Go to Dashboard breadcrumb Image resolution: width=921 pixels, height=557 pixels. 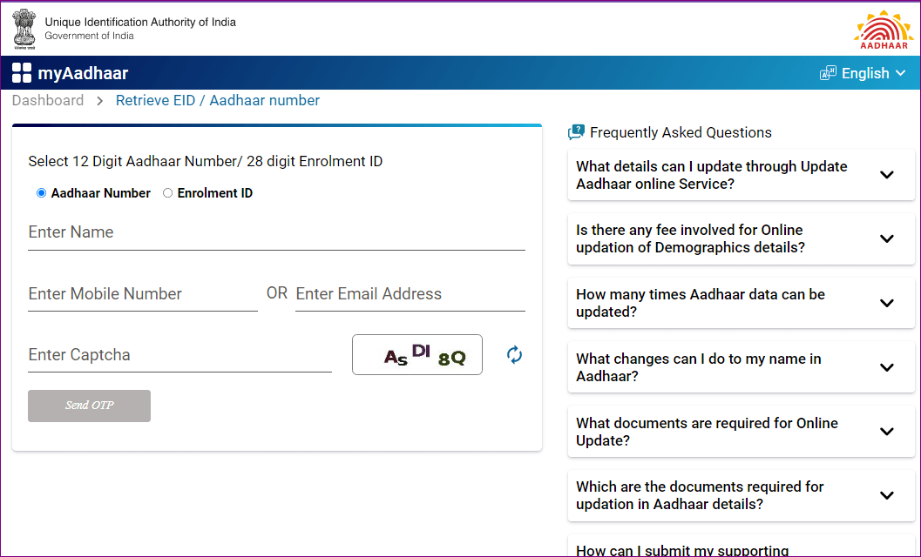(48, 101)
